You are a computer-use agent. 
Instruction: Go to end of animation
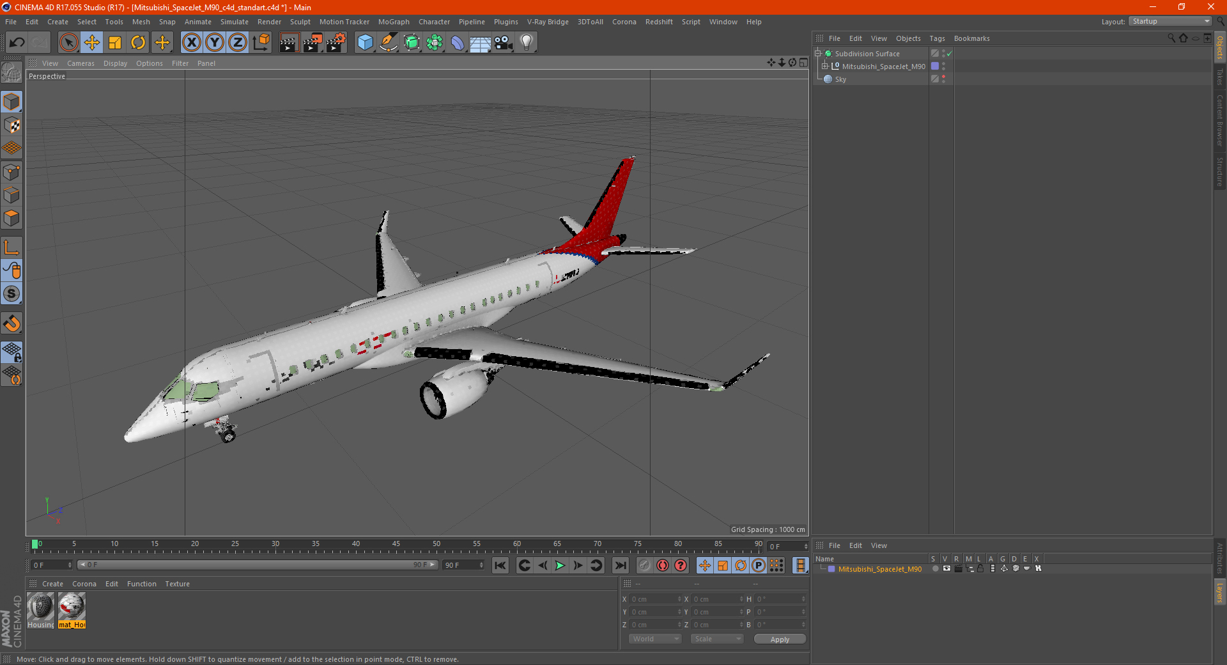point(620,565)
